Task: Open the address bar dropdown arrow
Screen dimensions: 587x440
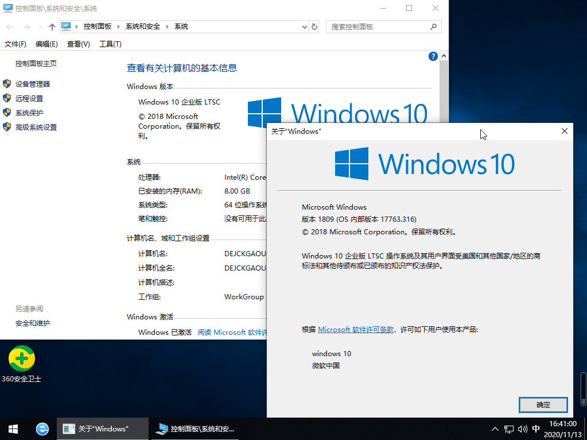Action: (305, 26)
